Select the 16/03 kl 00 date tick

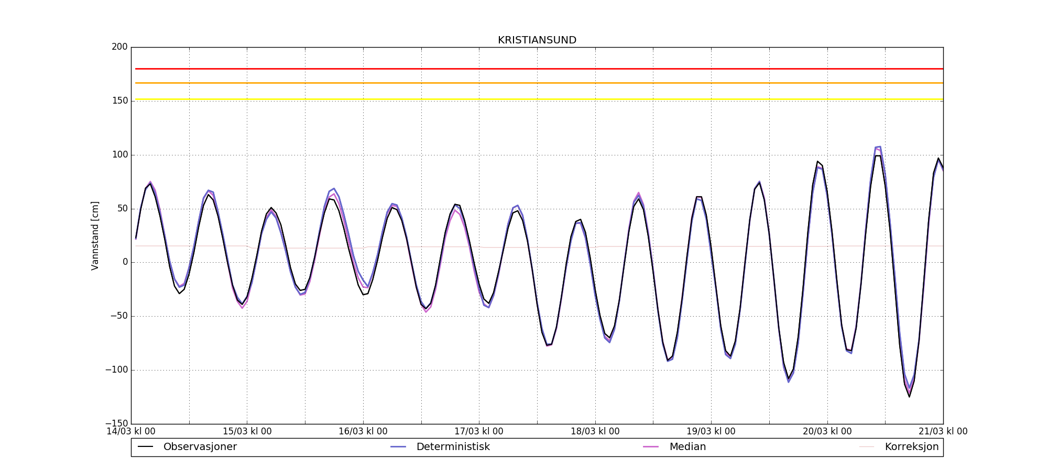point(363,432)
